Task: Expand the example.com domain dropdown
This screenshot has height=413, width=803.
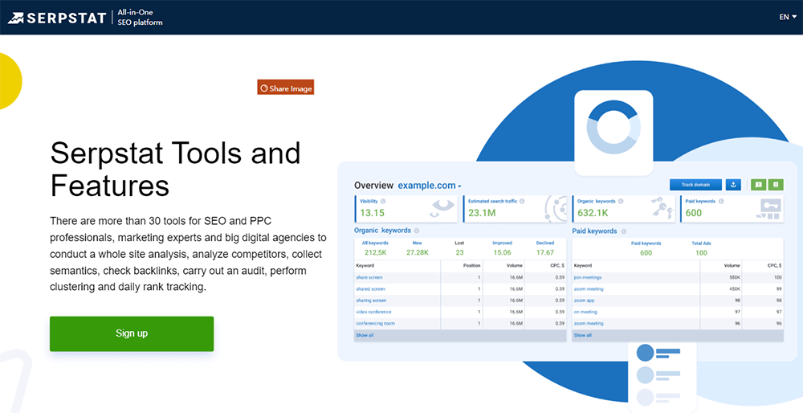Action: 430,186
